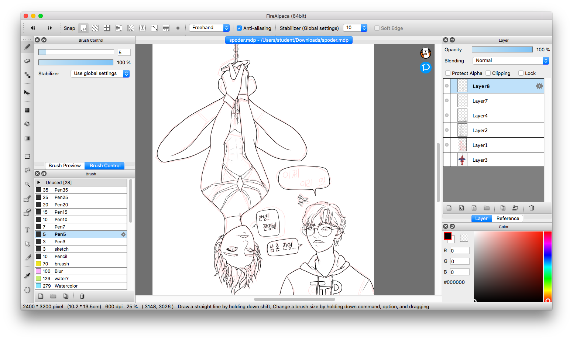Viewport: 573px width, 340px height.
Task: Enable crisscross grid snap
Action: [x=107, y=28]
